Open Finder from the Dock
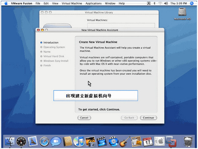This screenshot has width=198, height=149. (10, 141)
